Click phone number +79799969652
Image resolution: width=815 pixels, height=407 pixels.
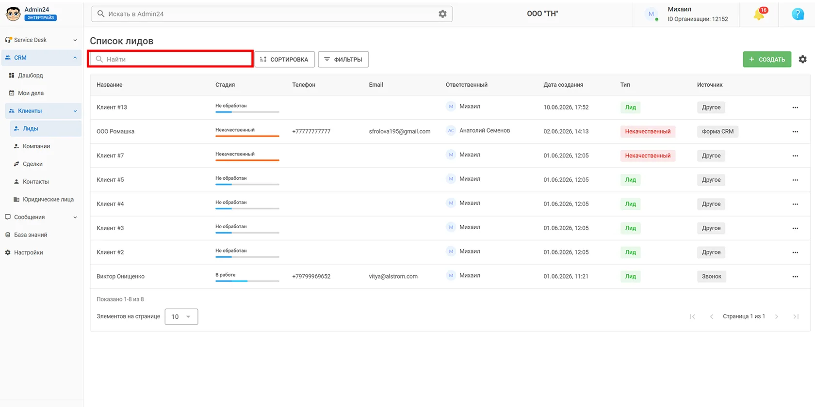(311, 277)
